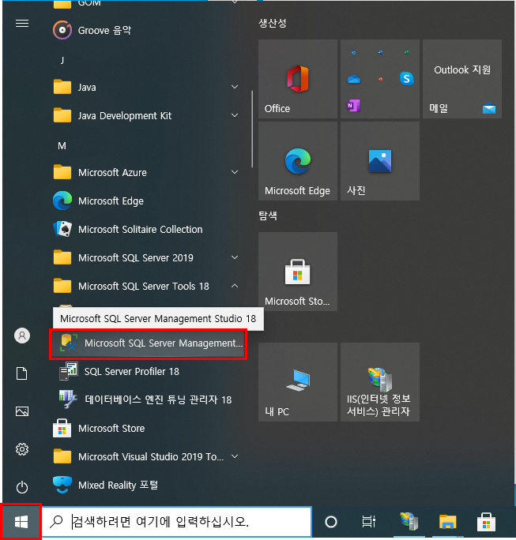Jump to the letter M section header
Viewport: 516px width, 540px height.
click(62, 146)
